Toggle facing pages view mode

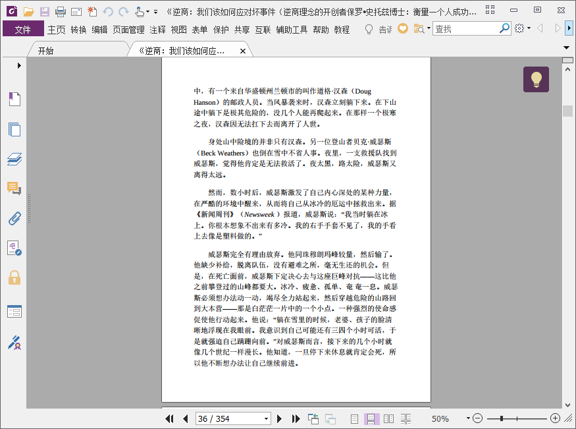tap(388, 418)
